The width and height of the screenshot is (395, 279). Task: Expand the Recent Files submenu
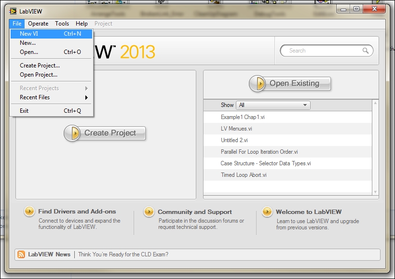click(51, 97)
